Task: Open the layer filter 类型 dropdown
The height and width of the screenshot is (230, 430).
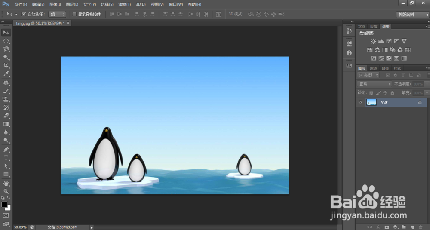Action: coord(369,75)
